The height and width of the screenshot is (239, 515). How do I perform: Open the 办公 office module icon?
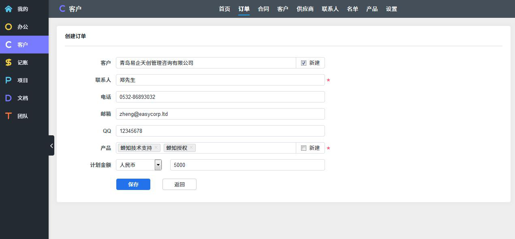9,27
